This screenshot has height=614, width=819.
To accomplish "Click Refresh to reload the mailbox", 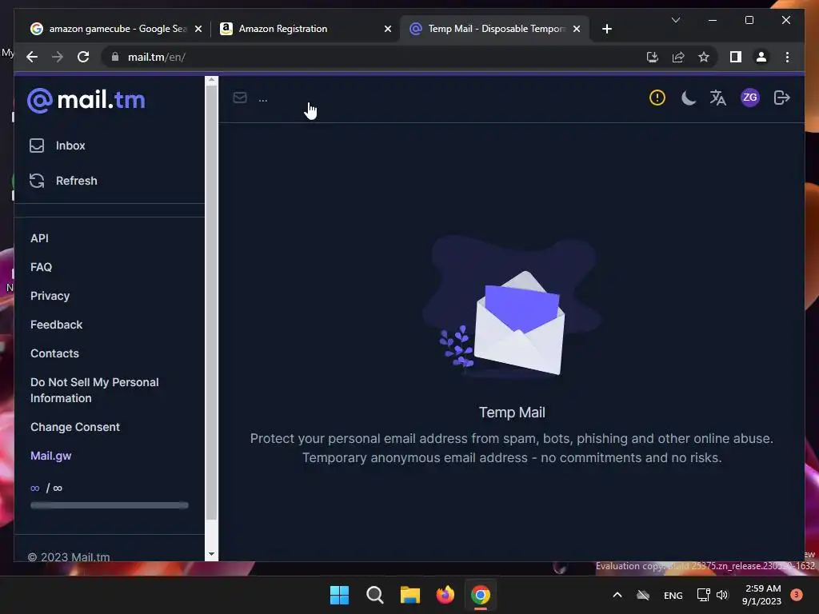I will (x=63, y=181).
